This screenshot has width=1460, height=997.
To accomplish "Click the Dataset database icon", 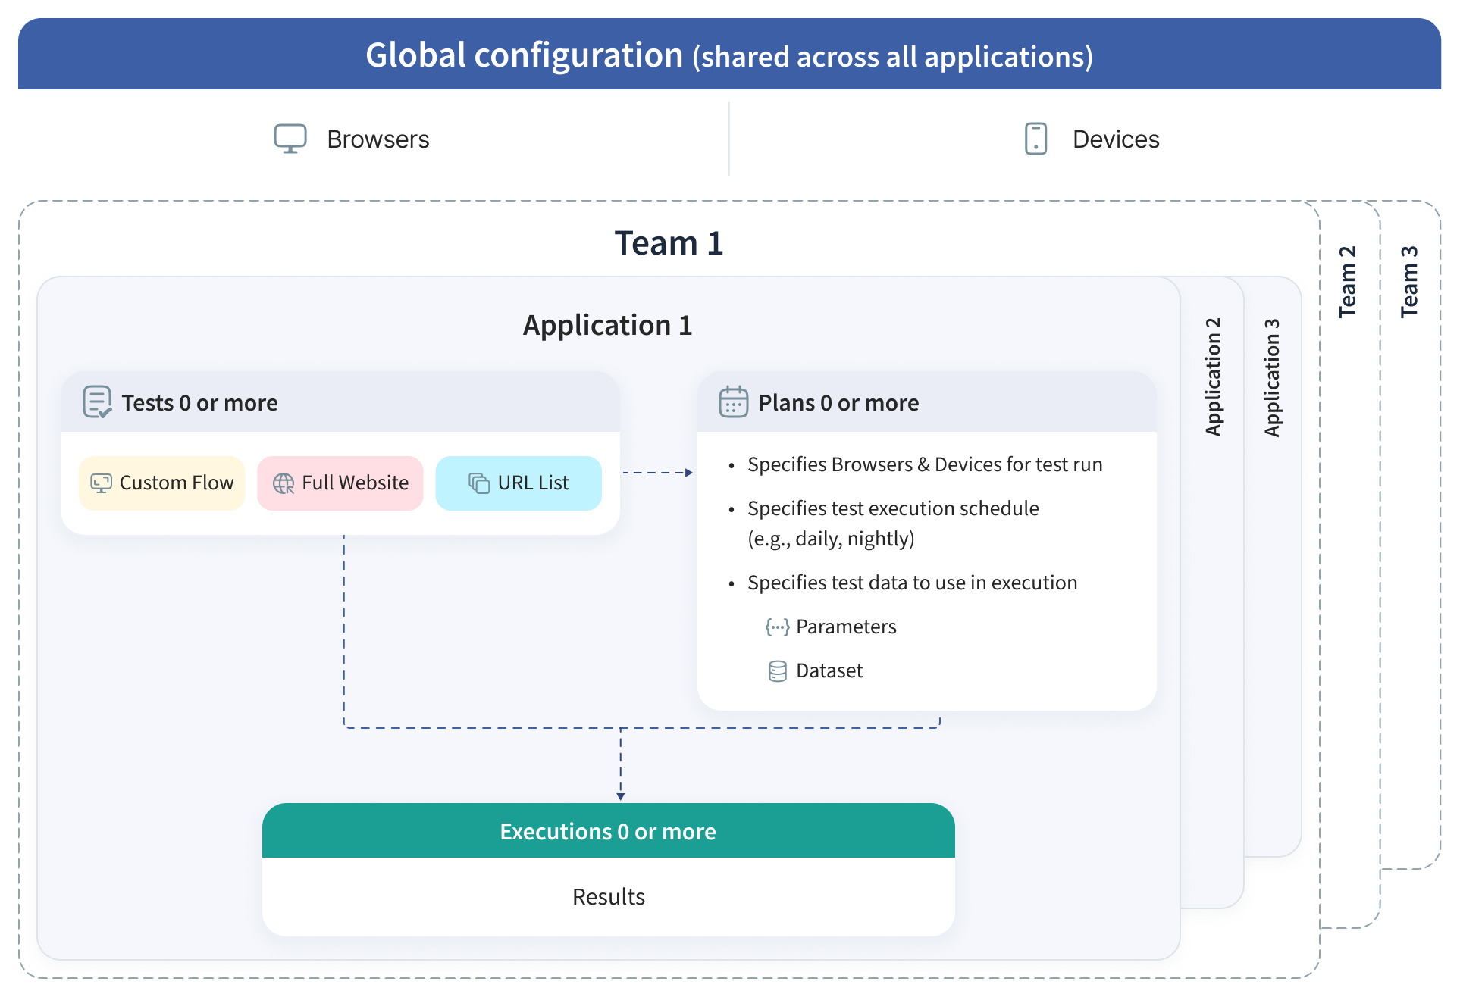I will (x=777, y=671).
